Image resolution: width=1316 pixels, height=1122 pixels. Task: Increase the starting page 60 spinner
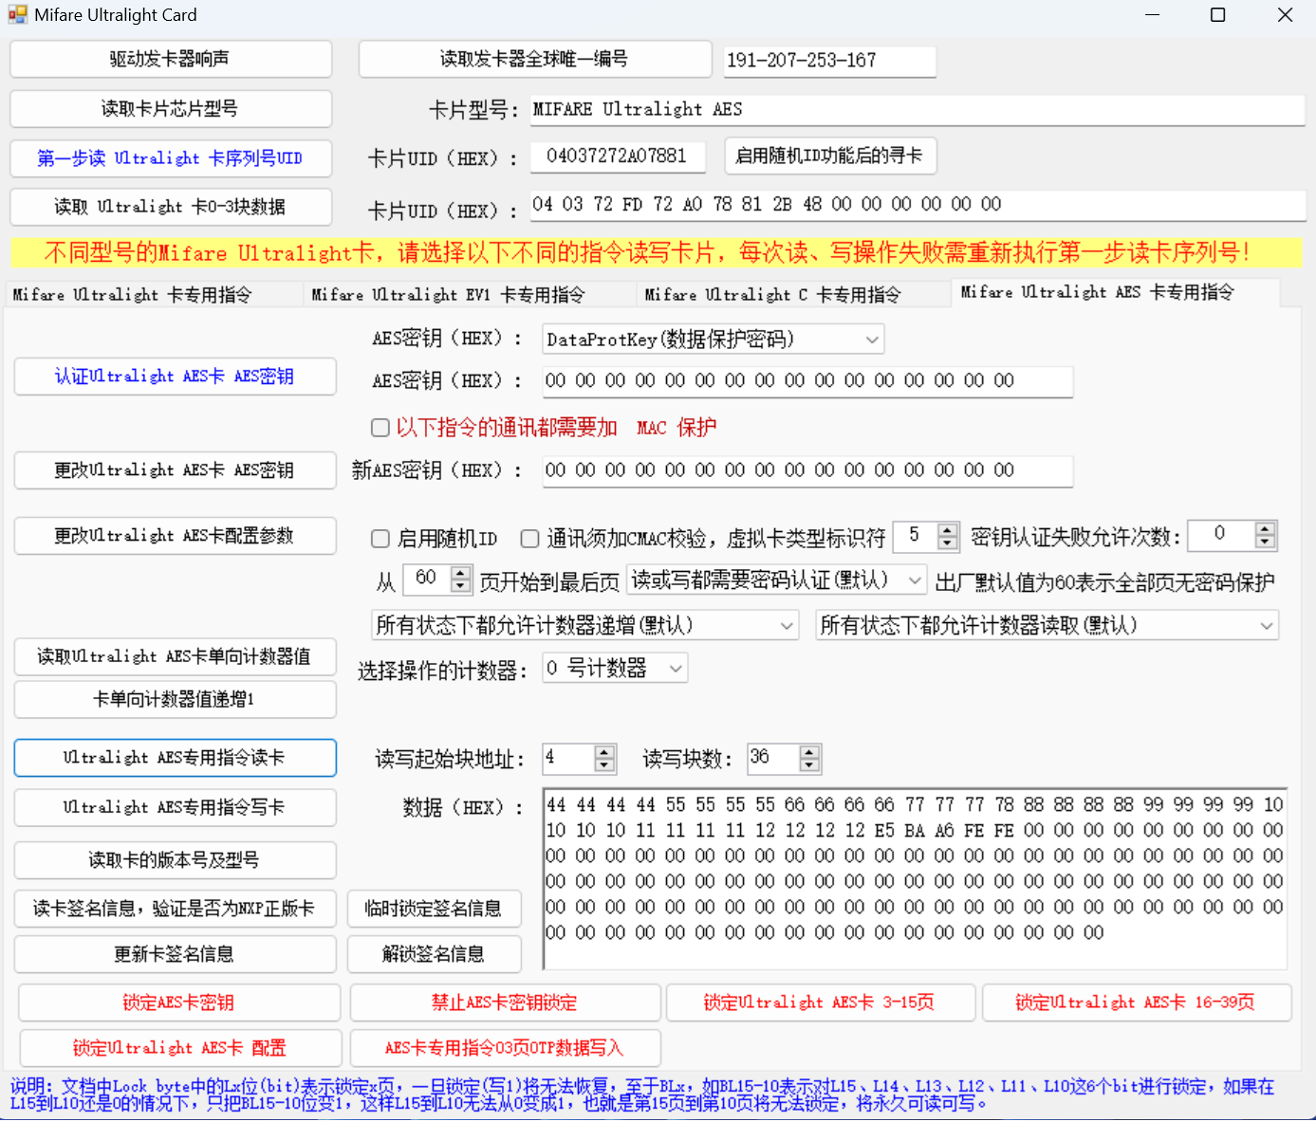[x=460, y=573]
